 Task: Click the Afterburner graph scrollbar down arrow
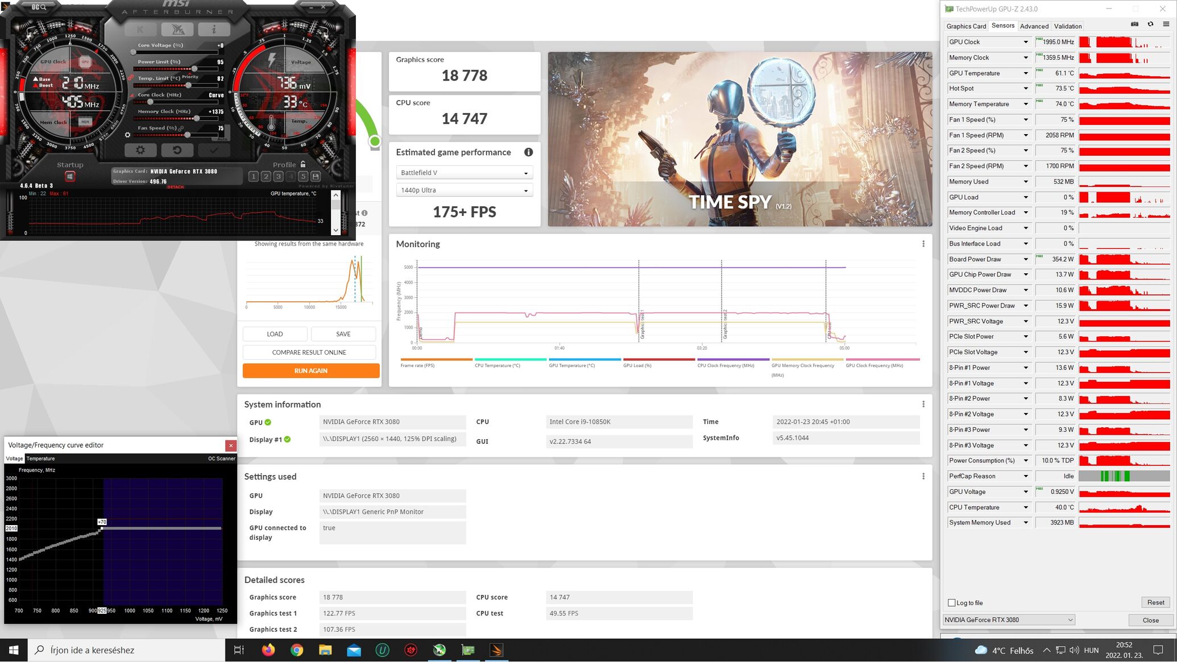point(335,230)
